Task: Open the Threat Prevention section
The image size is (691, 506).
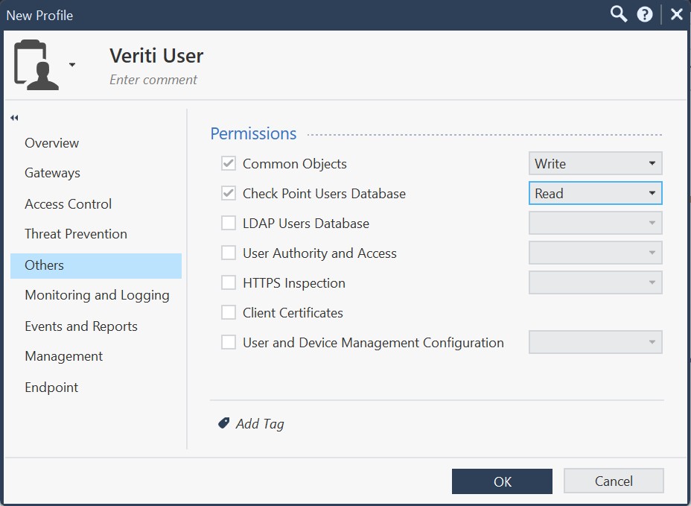Action: [x=75, y=234]
